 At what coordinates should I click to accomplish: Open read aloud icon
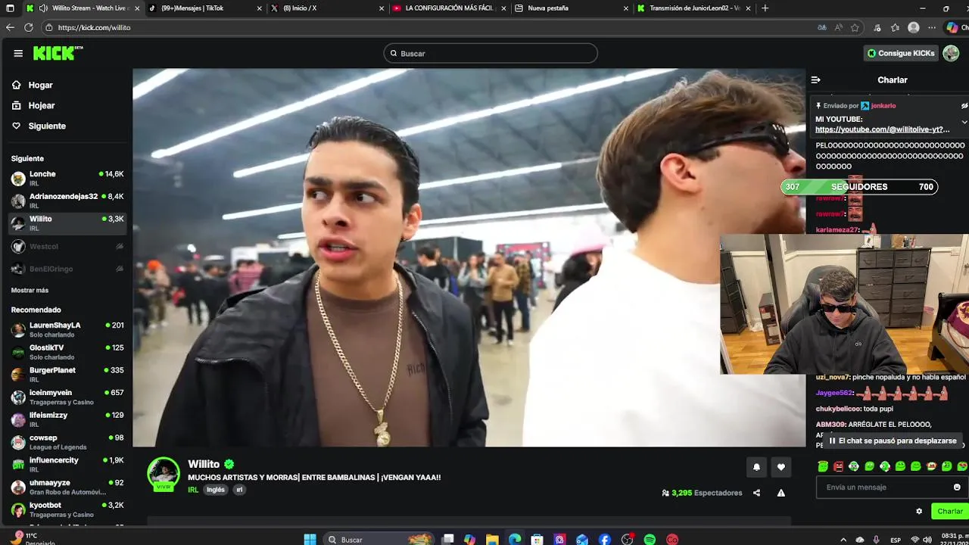coord(839,27)
